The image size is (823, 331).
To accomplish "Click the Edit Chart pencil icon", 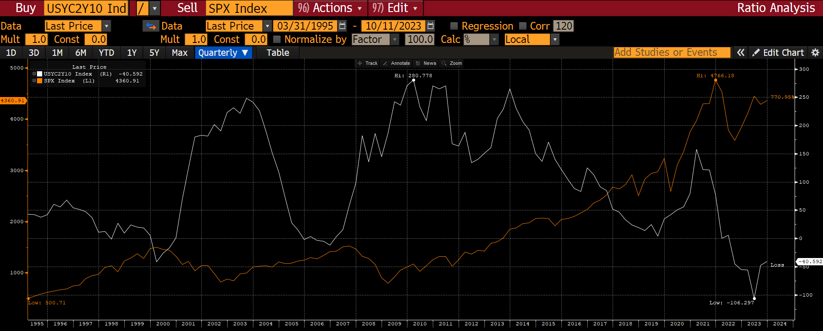I will point(756,53).
